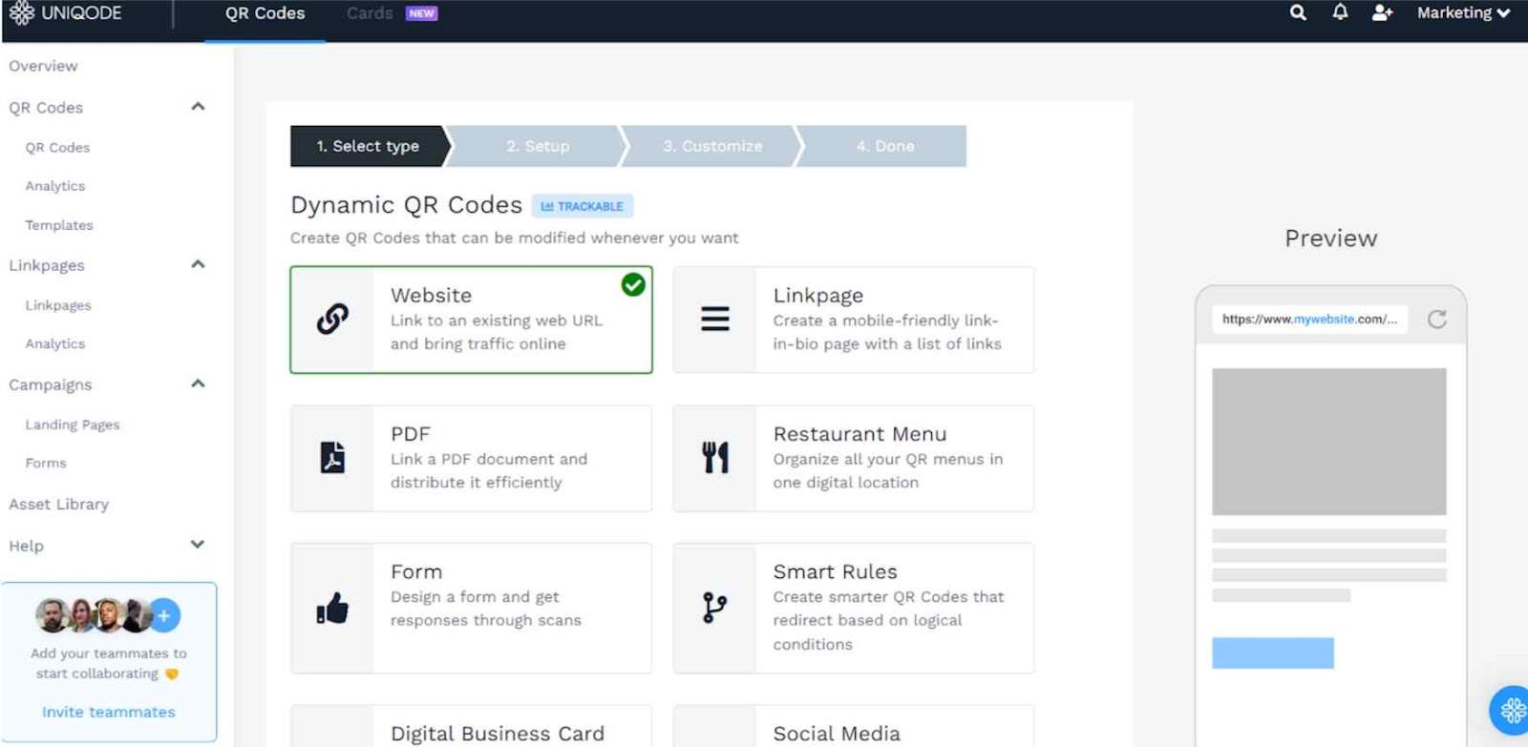Open Overview in the sidebar
1528x747 pixels.
44,66
